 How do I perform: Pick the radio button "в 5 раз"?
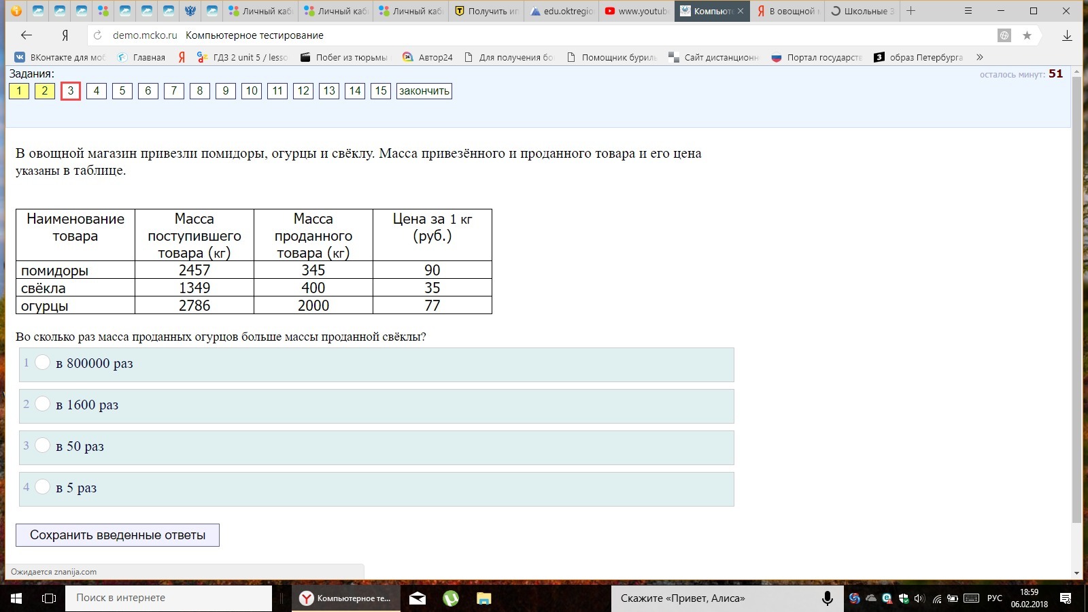42,488
